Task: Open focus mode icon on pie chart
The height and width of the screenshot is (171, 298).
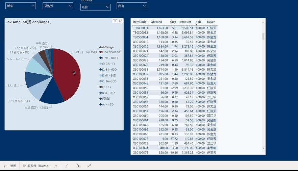Action: [x=121, y=21]
